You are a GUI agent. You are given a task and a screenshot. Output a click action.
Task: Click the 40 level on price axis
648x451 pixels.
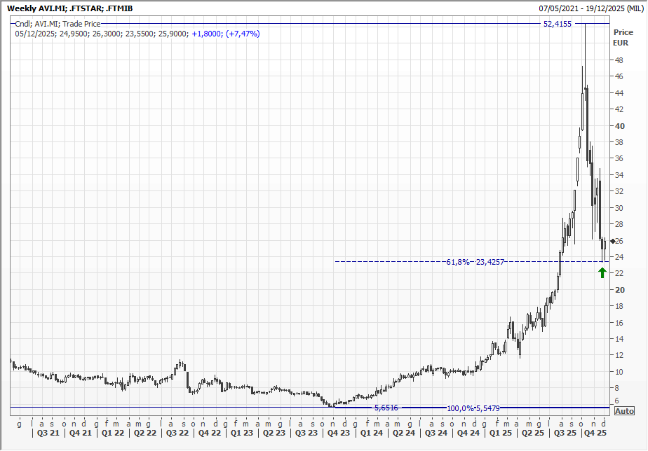[x=620, y=126]
